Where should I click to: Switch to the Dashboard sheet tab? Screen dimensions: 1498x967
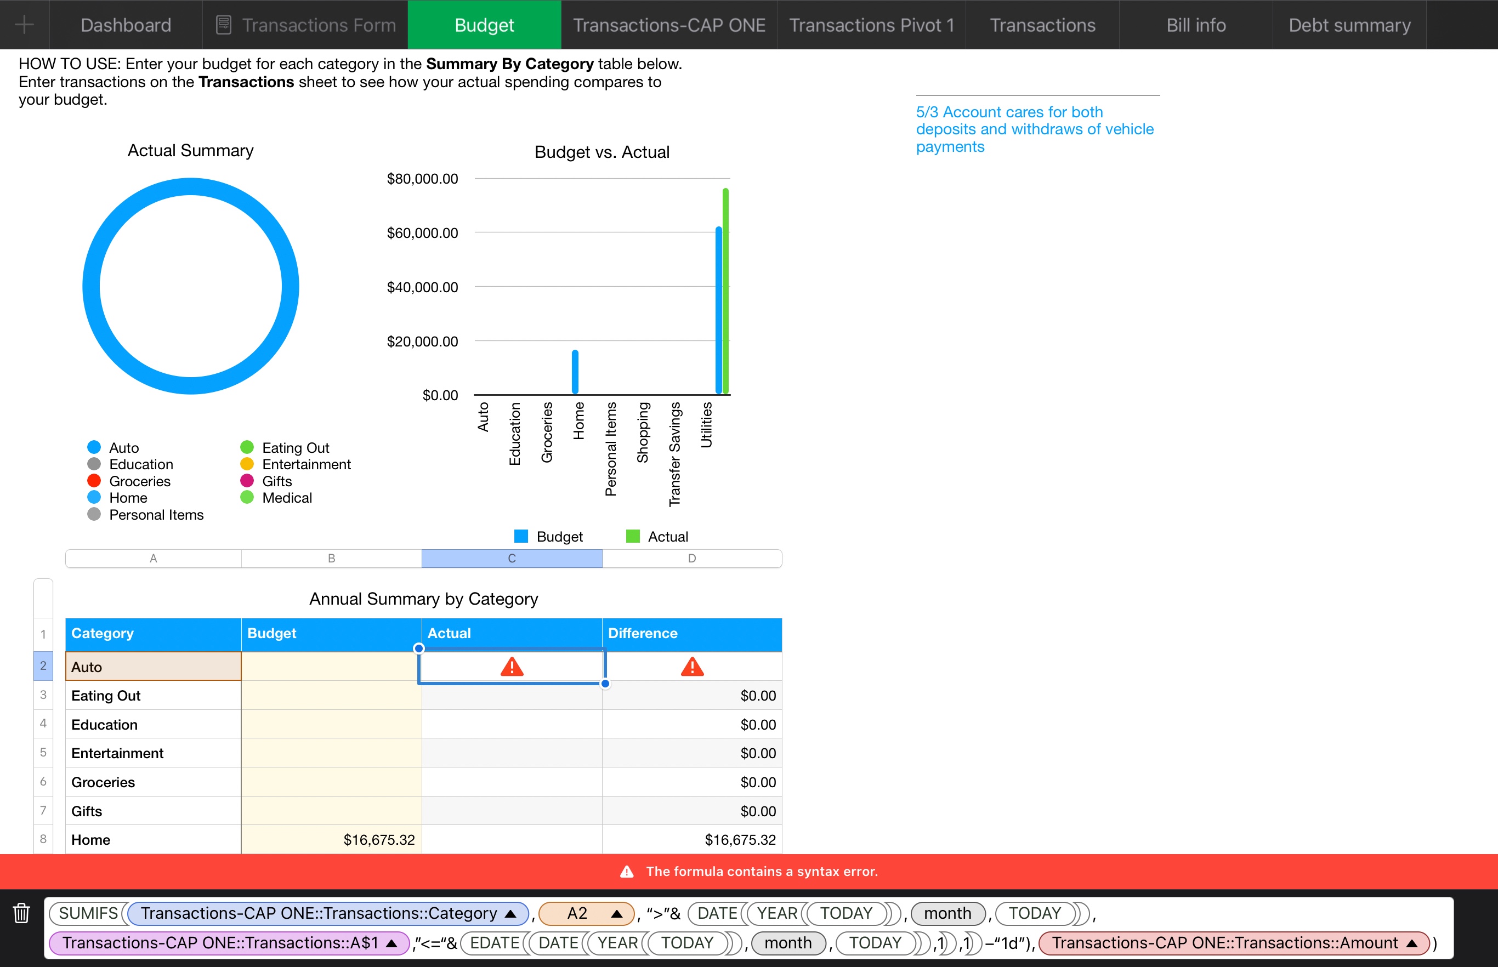(x=126, y=25)
